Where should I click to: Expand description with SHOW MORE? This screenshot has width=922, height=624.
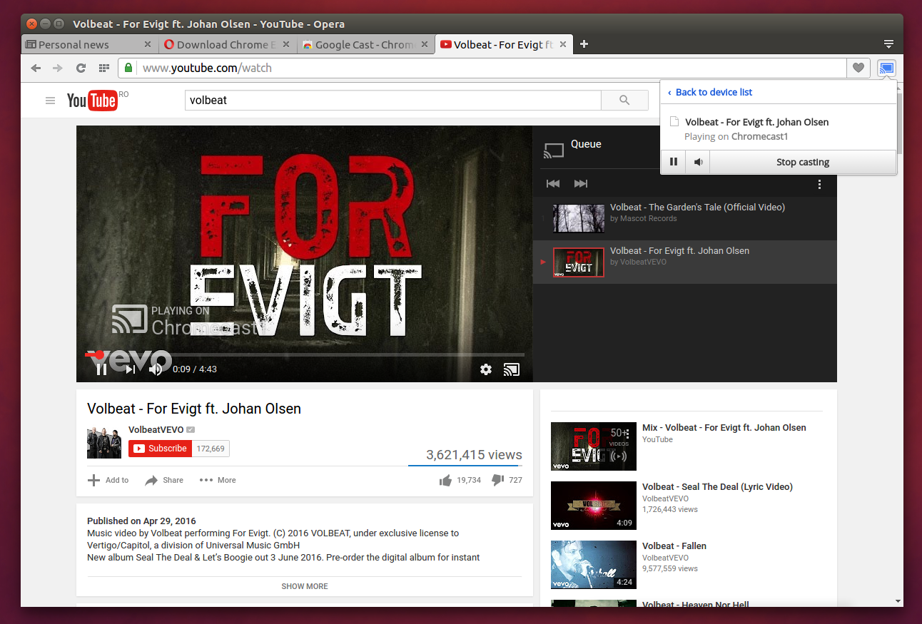point(305,586)
